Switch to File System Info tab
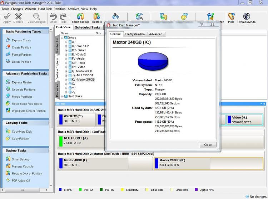The width and height of the screenshot is (268, 199). [x=135, y=34]
